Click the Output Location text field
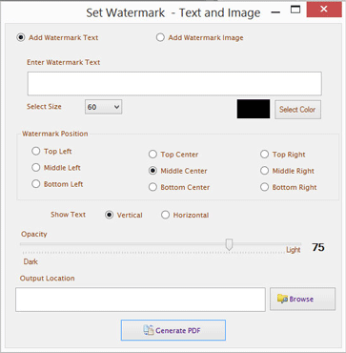This screenshot has width=346, height=353. click(140, 300)
